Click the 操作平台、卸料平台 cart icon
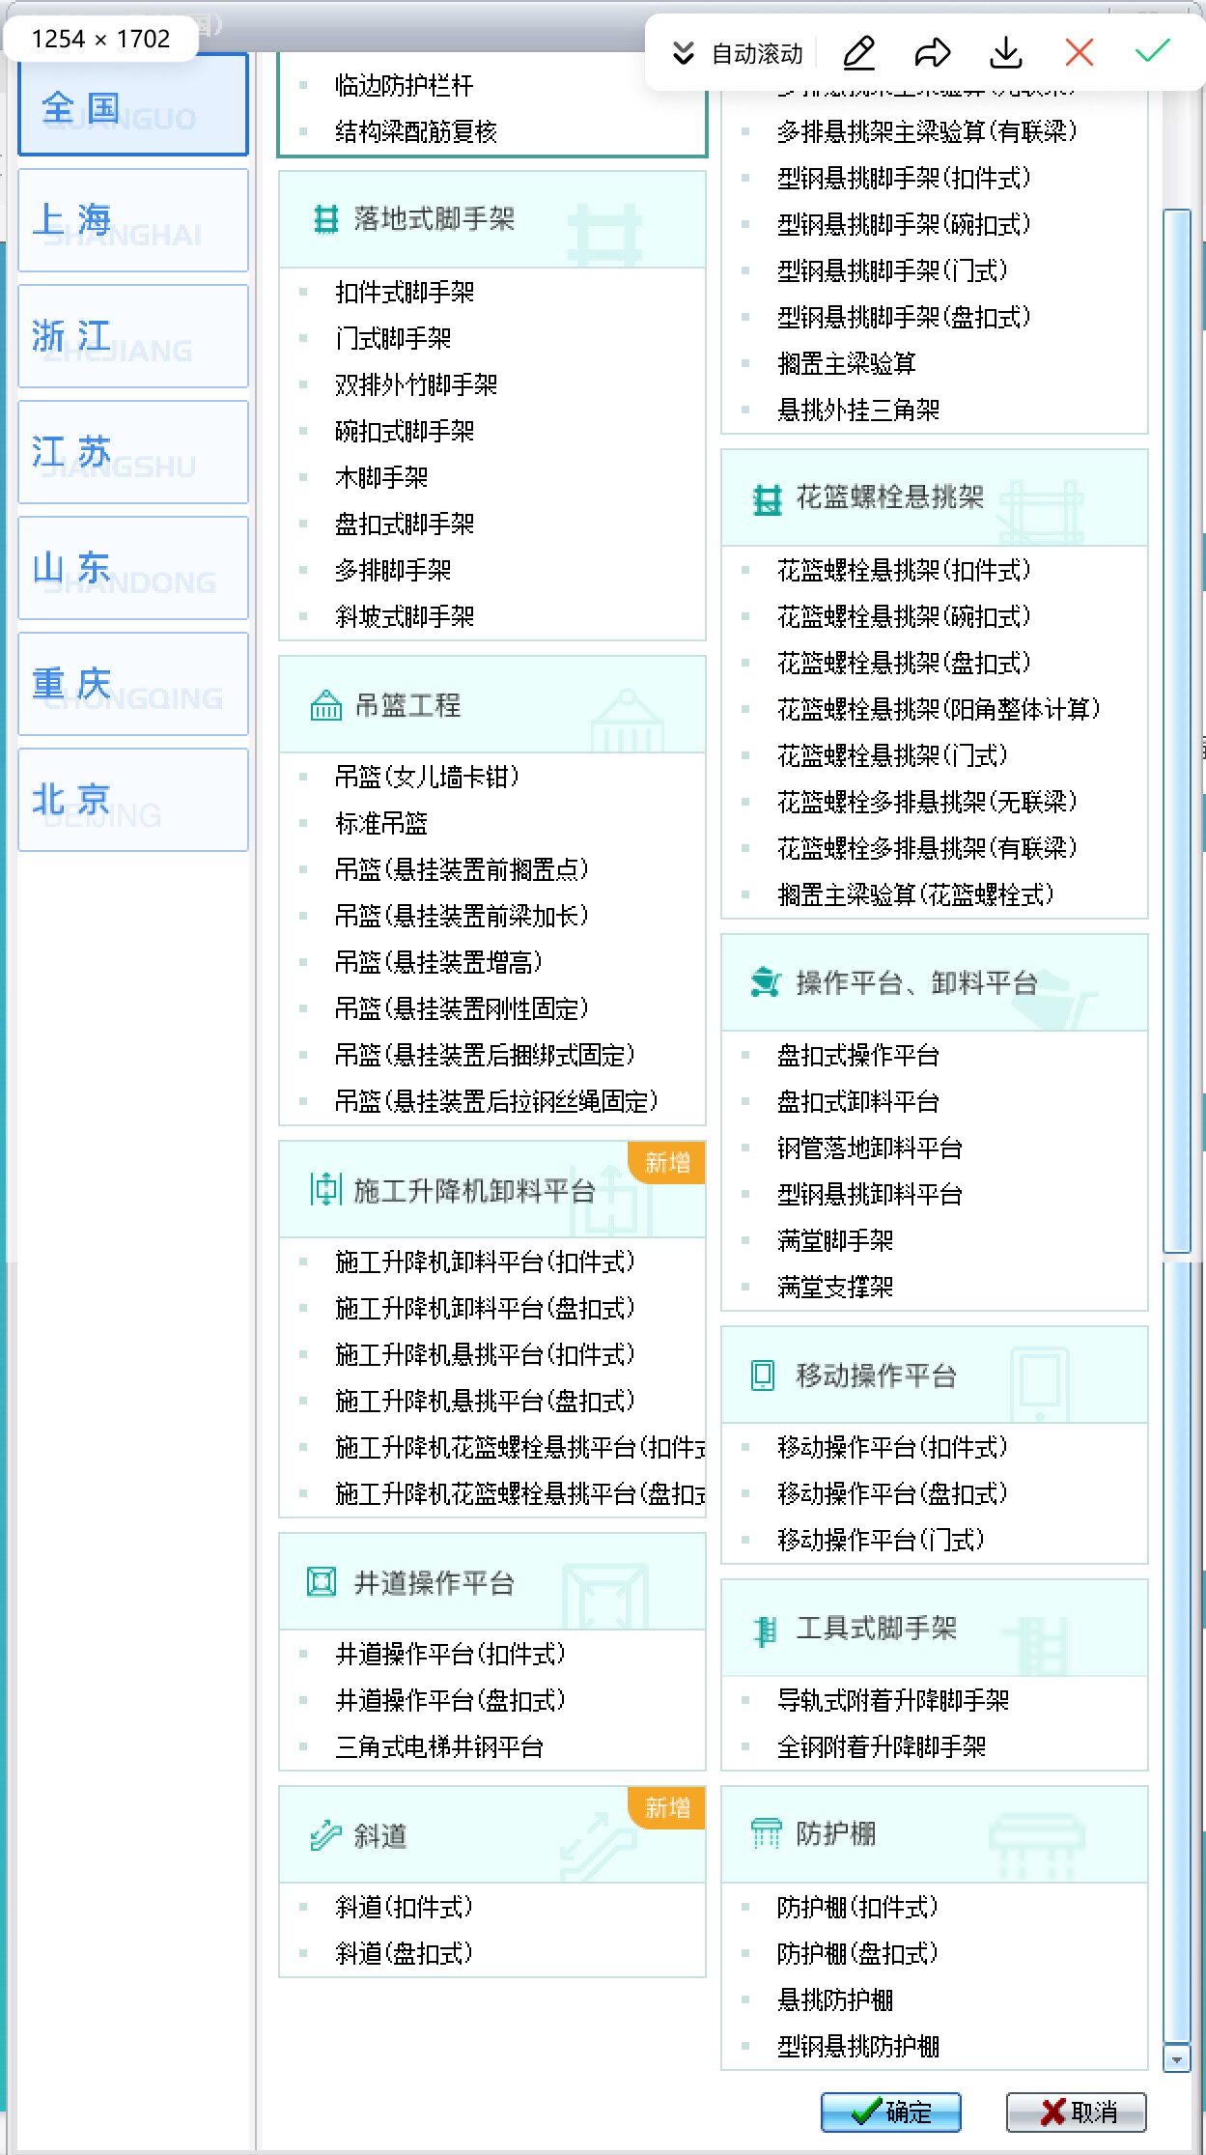The height and width of the screenshot is (2155, 1206). [x=766, y=983]
